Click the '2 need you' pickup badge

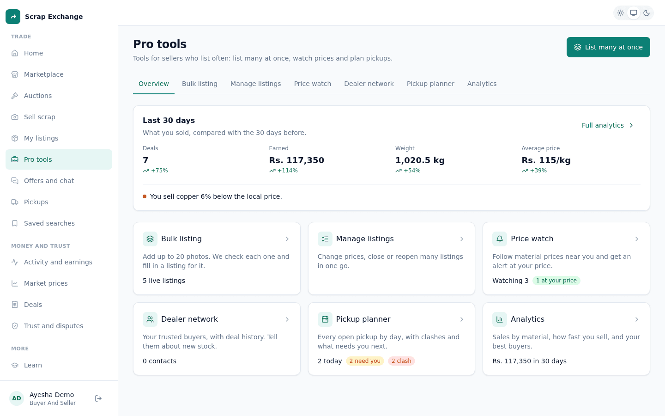tap(365, 361)
